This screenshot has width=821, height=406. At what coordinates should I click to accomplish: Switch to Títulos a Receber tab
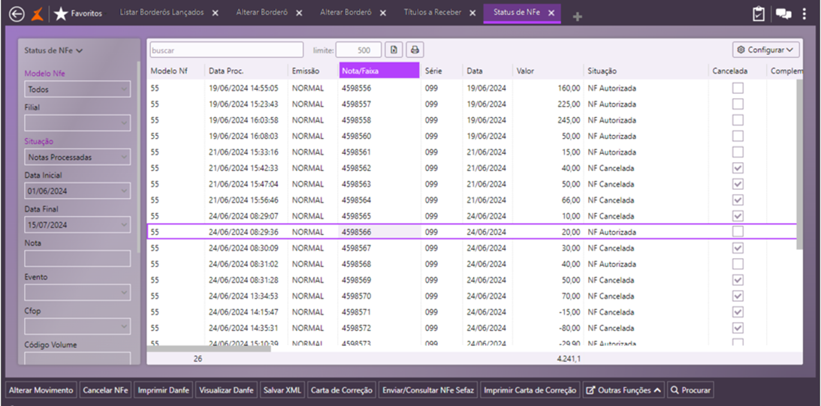[x=432, y=13]
